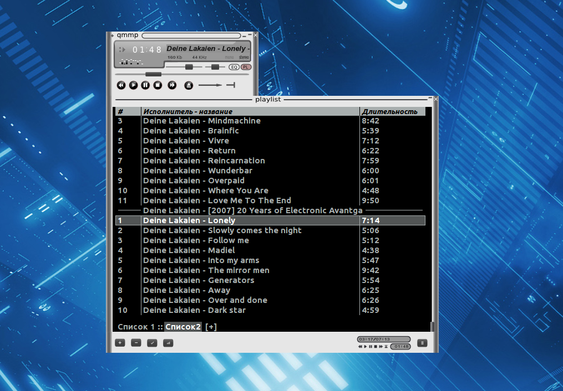Click the Длительность column header
563x391 pixels.
click(393, 111)
